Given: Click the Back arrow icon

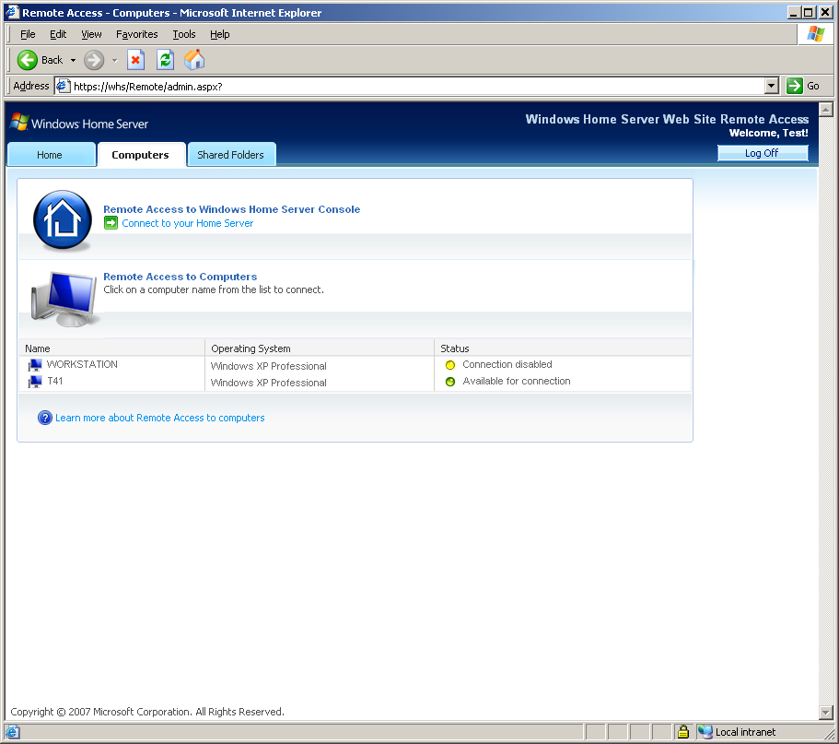Looking at the screenshot, I should click(x=28, y=60).
